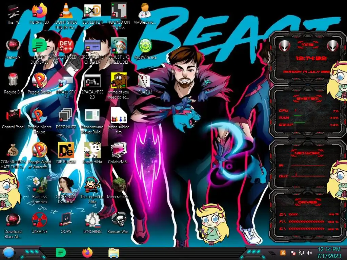Select the CollabVMB monitor icon
The width and height of the screenshot is (347, 260).
119,150
